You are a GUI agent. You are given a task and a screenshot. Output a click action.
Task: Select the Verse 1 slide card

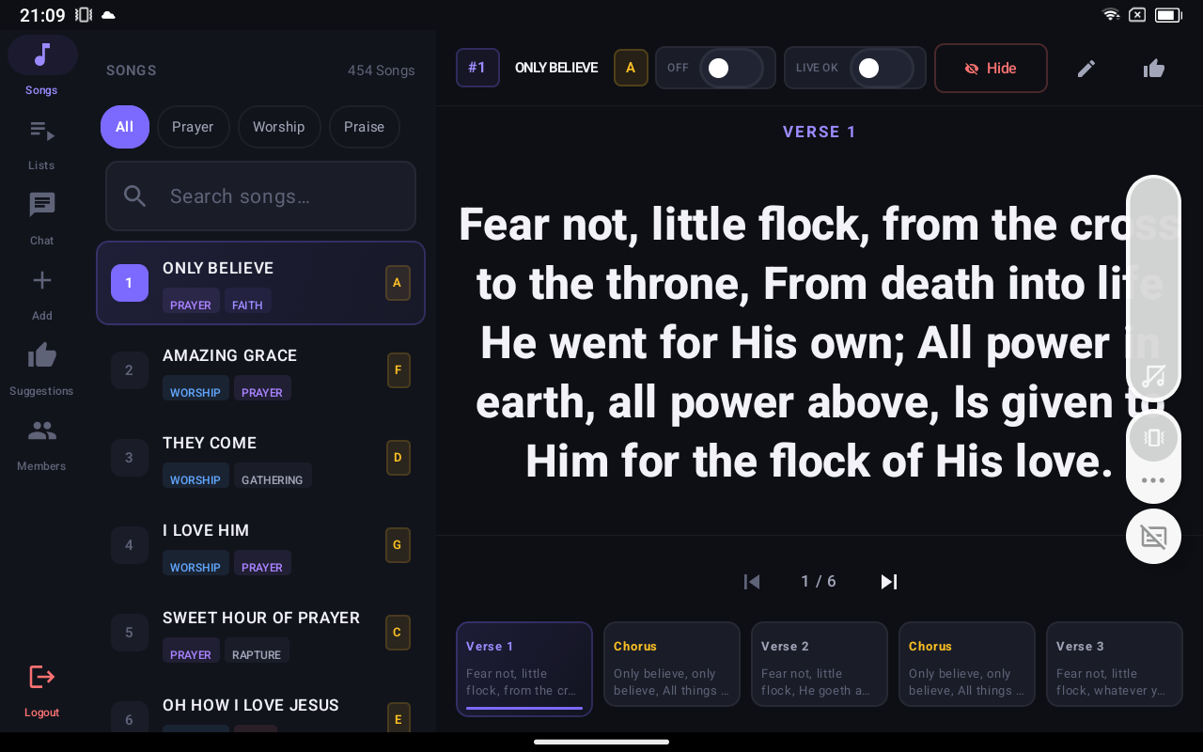524,668
